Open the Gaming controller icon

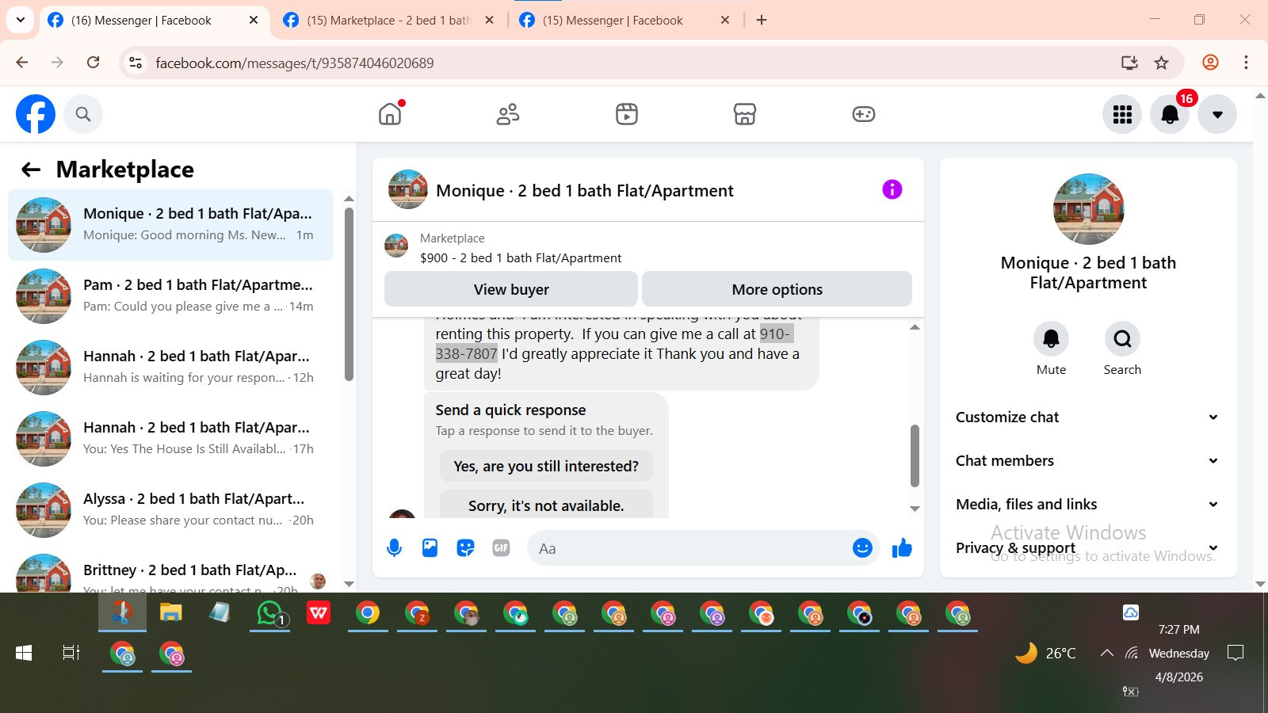pos(863,114)
